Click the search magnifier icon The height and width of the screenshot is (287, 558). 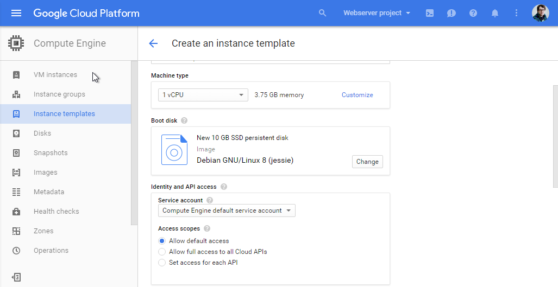(322, 13)
